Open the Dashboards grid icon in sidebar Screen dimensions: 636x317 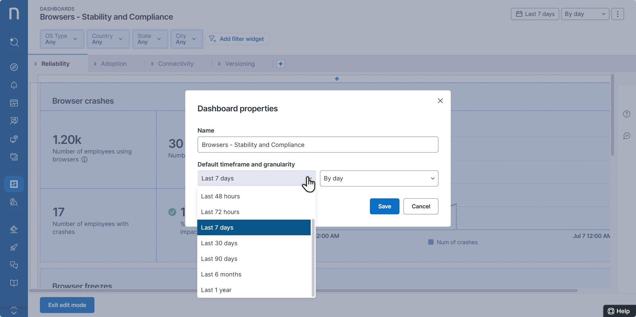click(14, 184)
